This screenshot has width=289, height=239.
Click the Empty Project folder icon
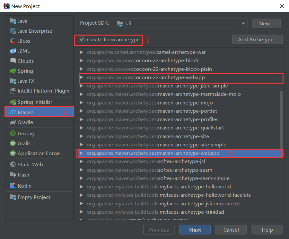pyautogui.click(x=13, y=197)
